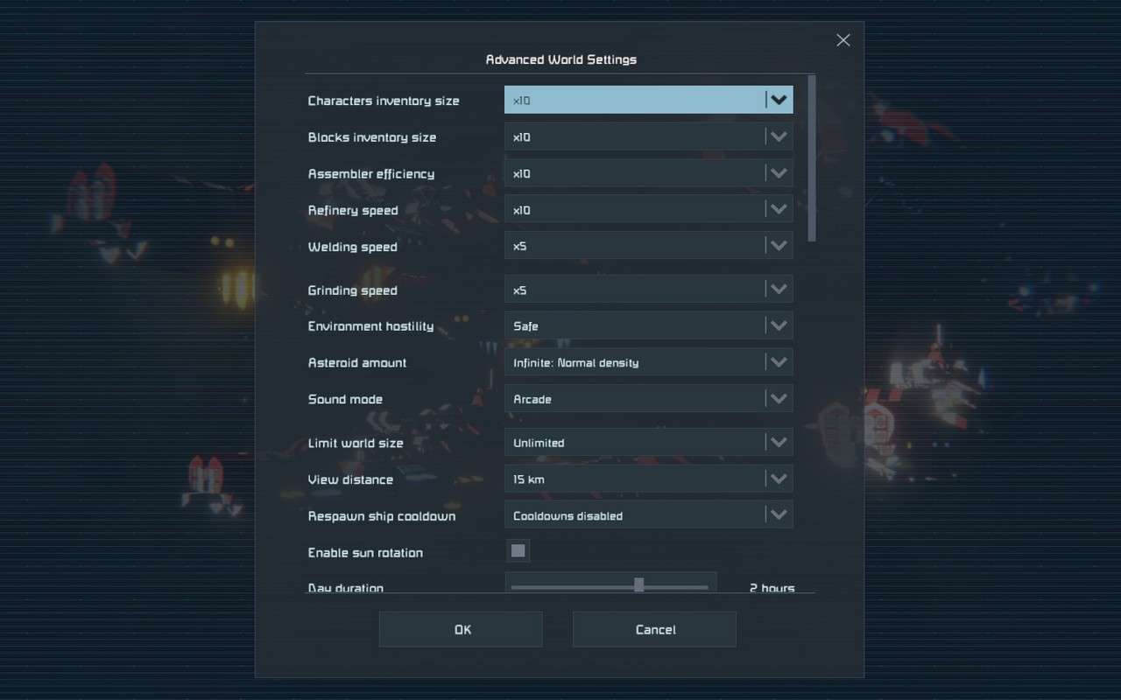Click the Day duration slider handle

638,585
